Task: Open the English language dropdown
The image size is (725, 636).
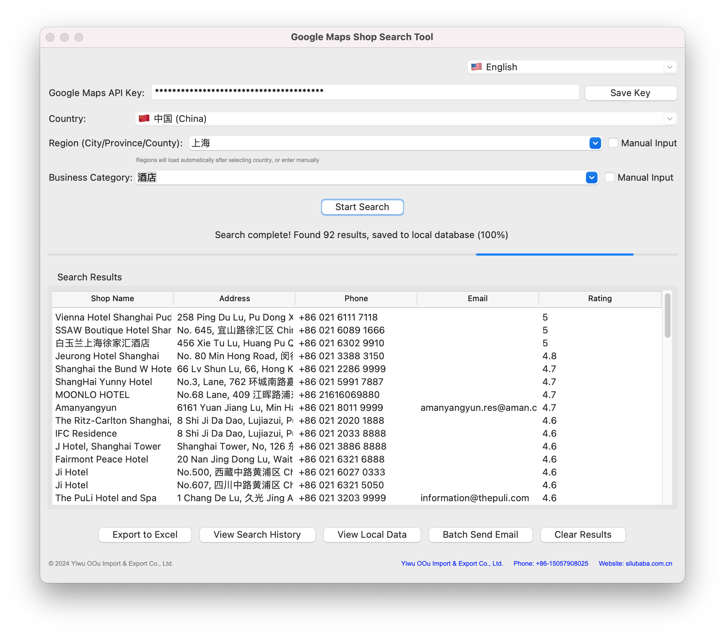Action: pos(669,67)
